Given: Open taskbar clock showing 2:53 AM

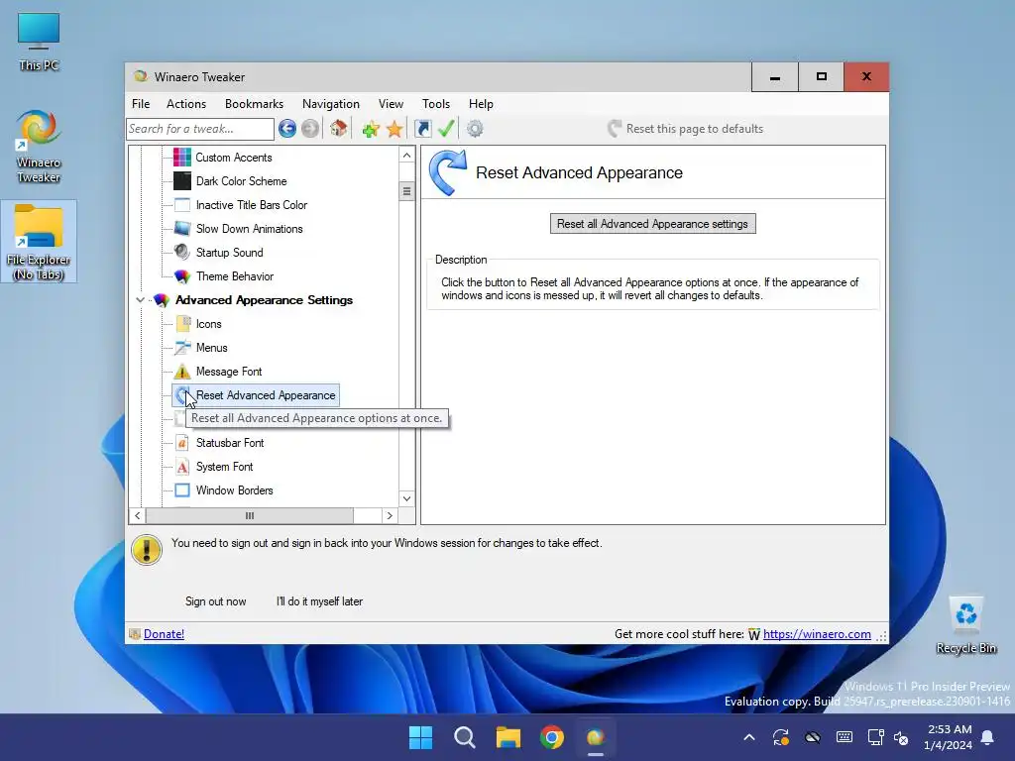Looking at the screenshot, I should [x=948, y=737].
